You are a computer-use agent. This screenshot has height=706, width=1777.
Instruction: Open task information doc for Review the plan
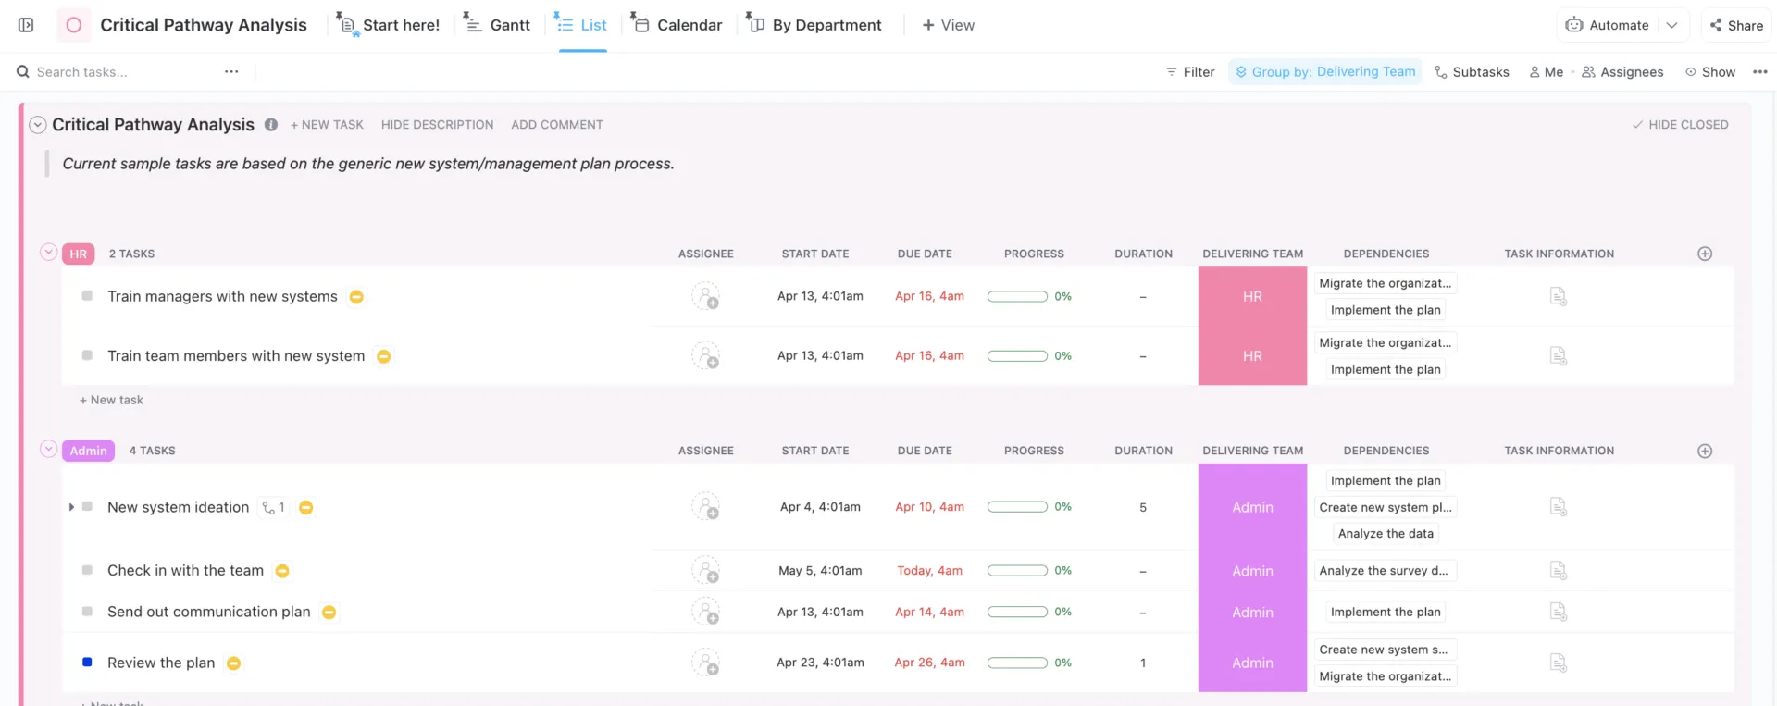click(1559, 663)
